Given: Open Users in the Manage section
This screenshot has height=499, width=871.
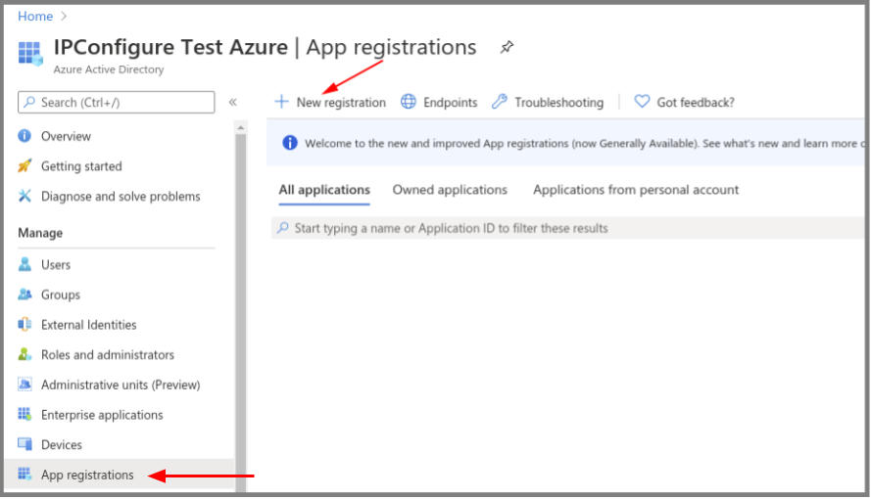Looking at the screenshot, I should tap(56, 264).
